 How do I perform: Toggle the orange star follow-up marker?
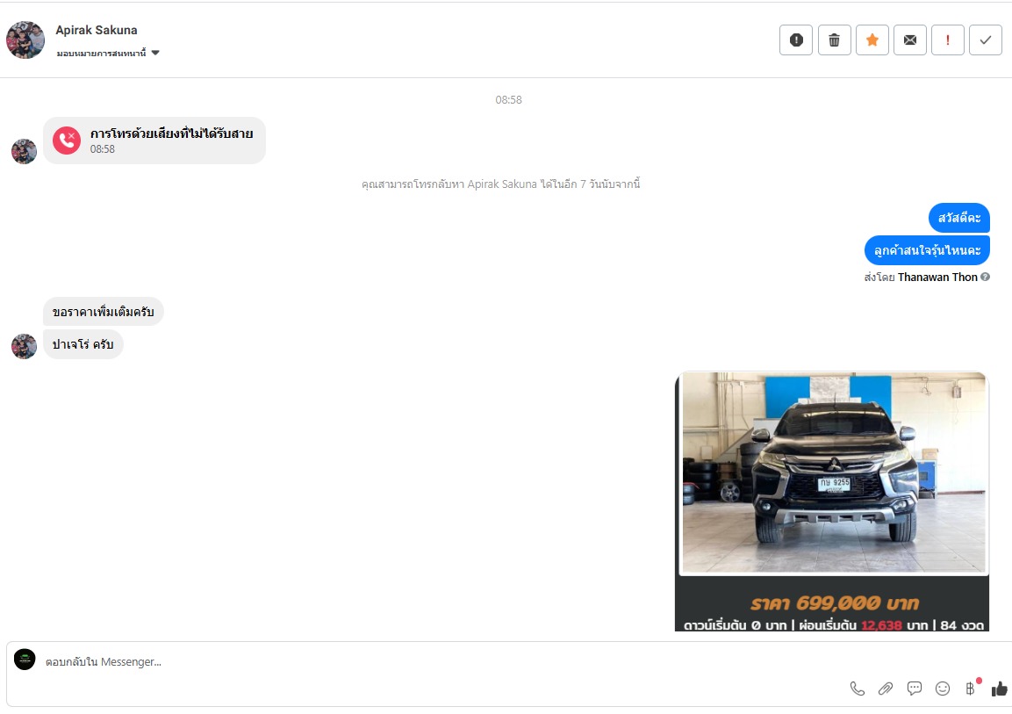[872, 40]
